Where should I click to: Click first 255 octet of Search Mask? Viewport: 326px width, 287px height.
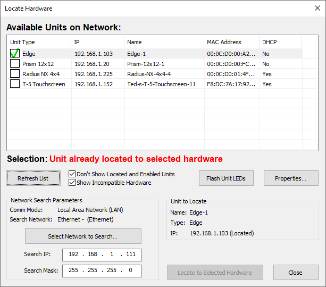pos(73,270)
